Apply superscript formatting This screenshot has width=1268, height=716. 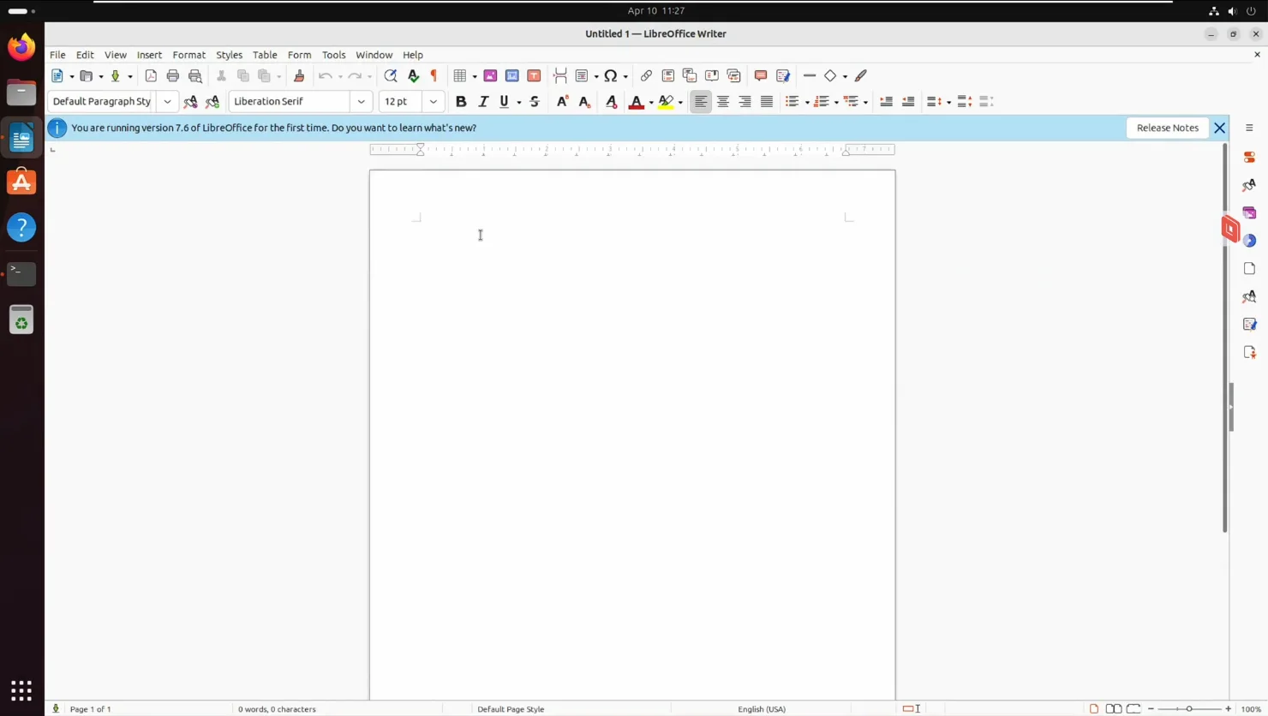tap(562, 102)
